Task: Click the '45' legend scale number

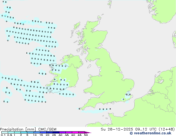Action: (x=79, y=135)
